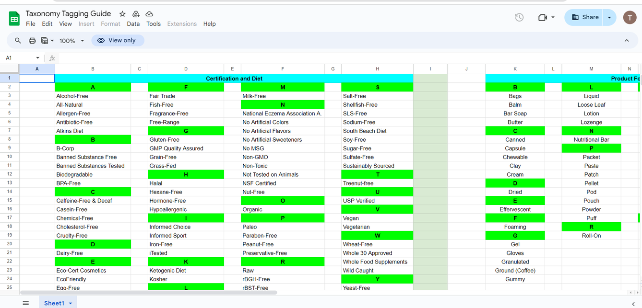Viewport: 642px width, 308px height.
Task: Click the formula bar input
Action: coord(350,58)
